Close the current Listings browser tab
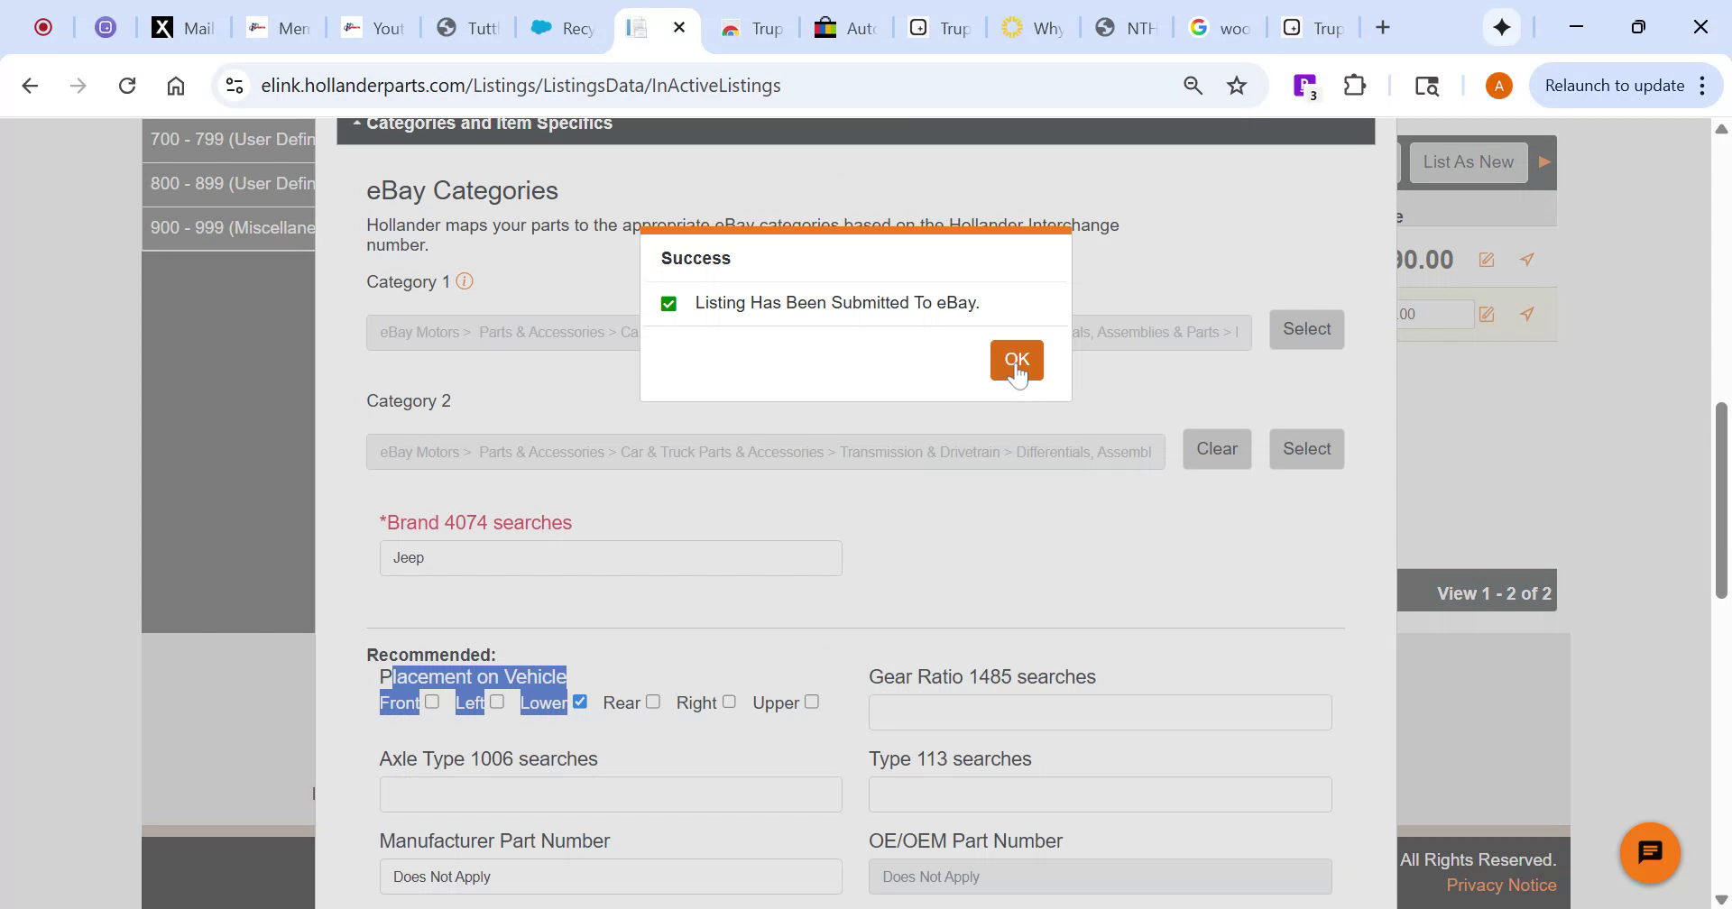 680,28
